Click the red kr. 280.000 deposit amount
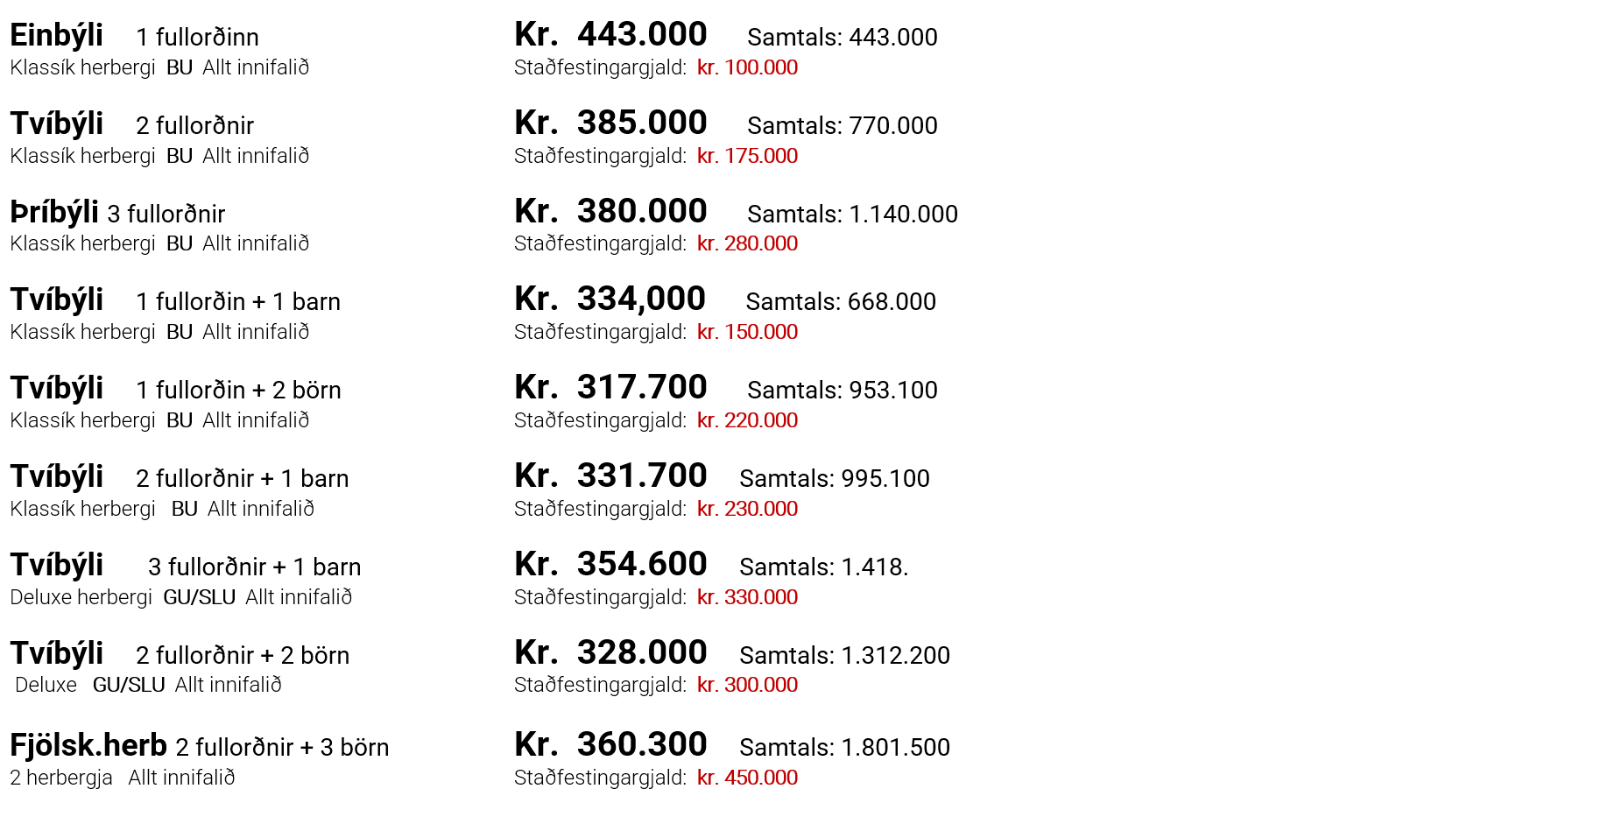This screenshot has width=1622, height=817. click(747, 243)
